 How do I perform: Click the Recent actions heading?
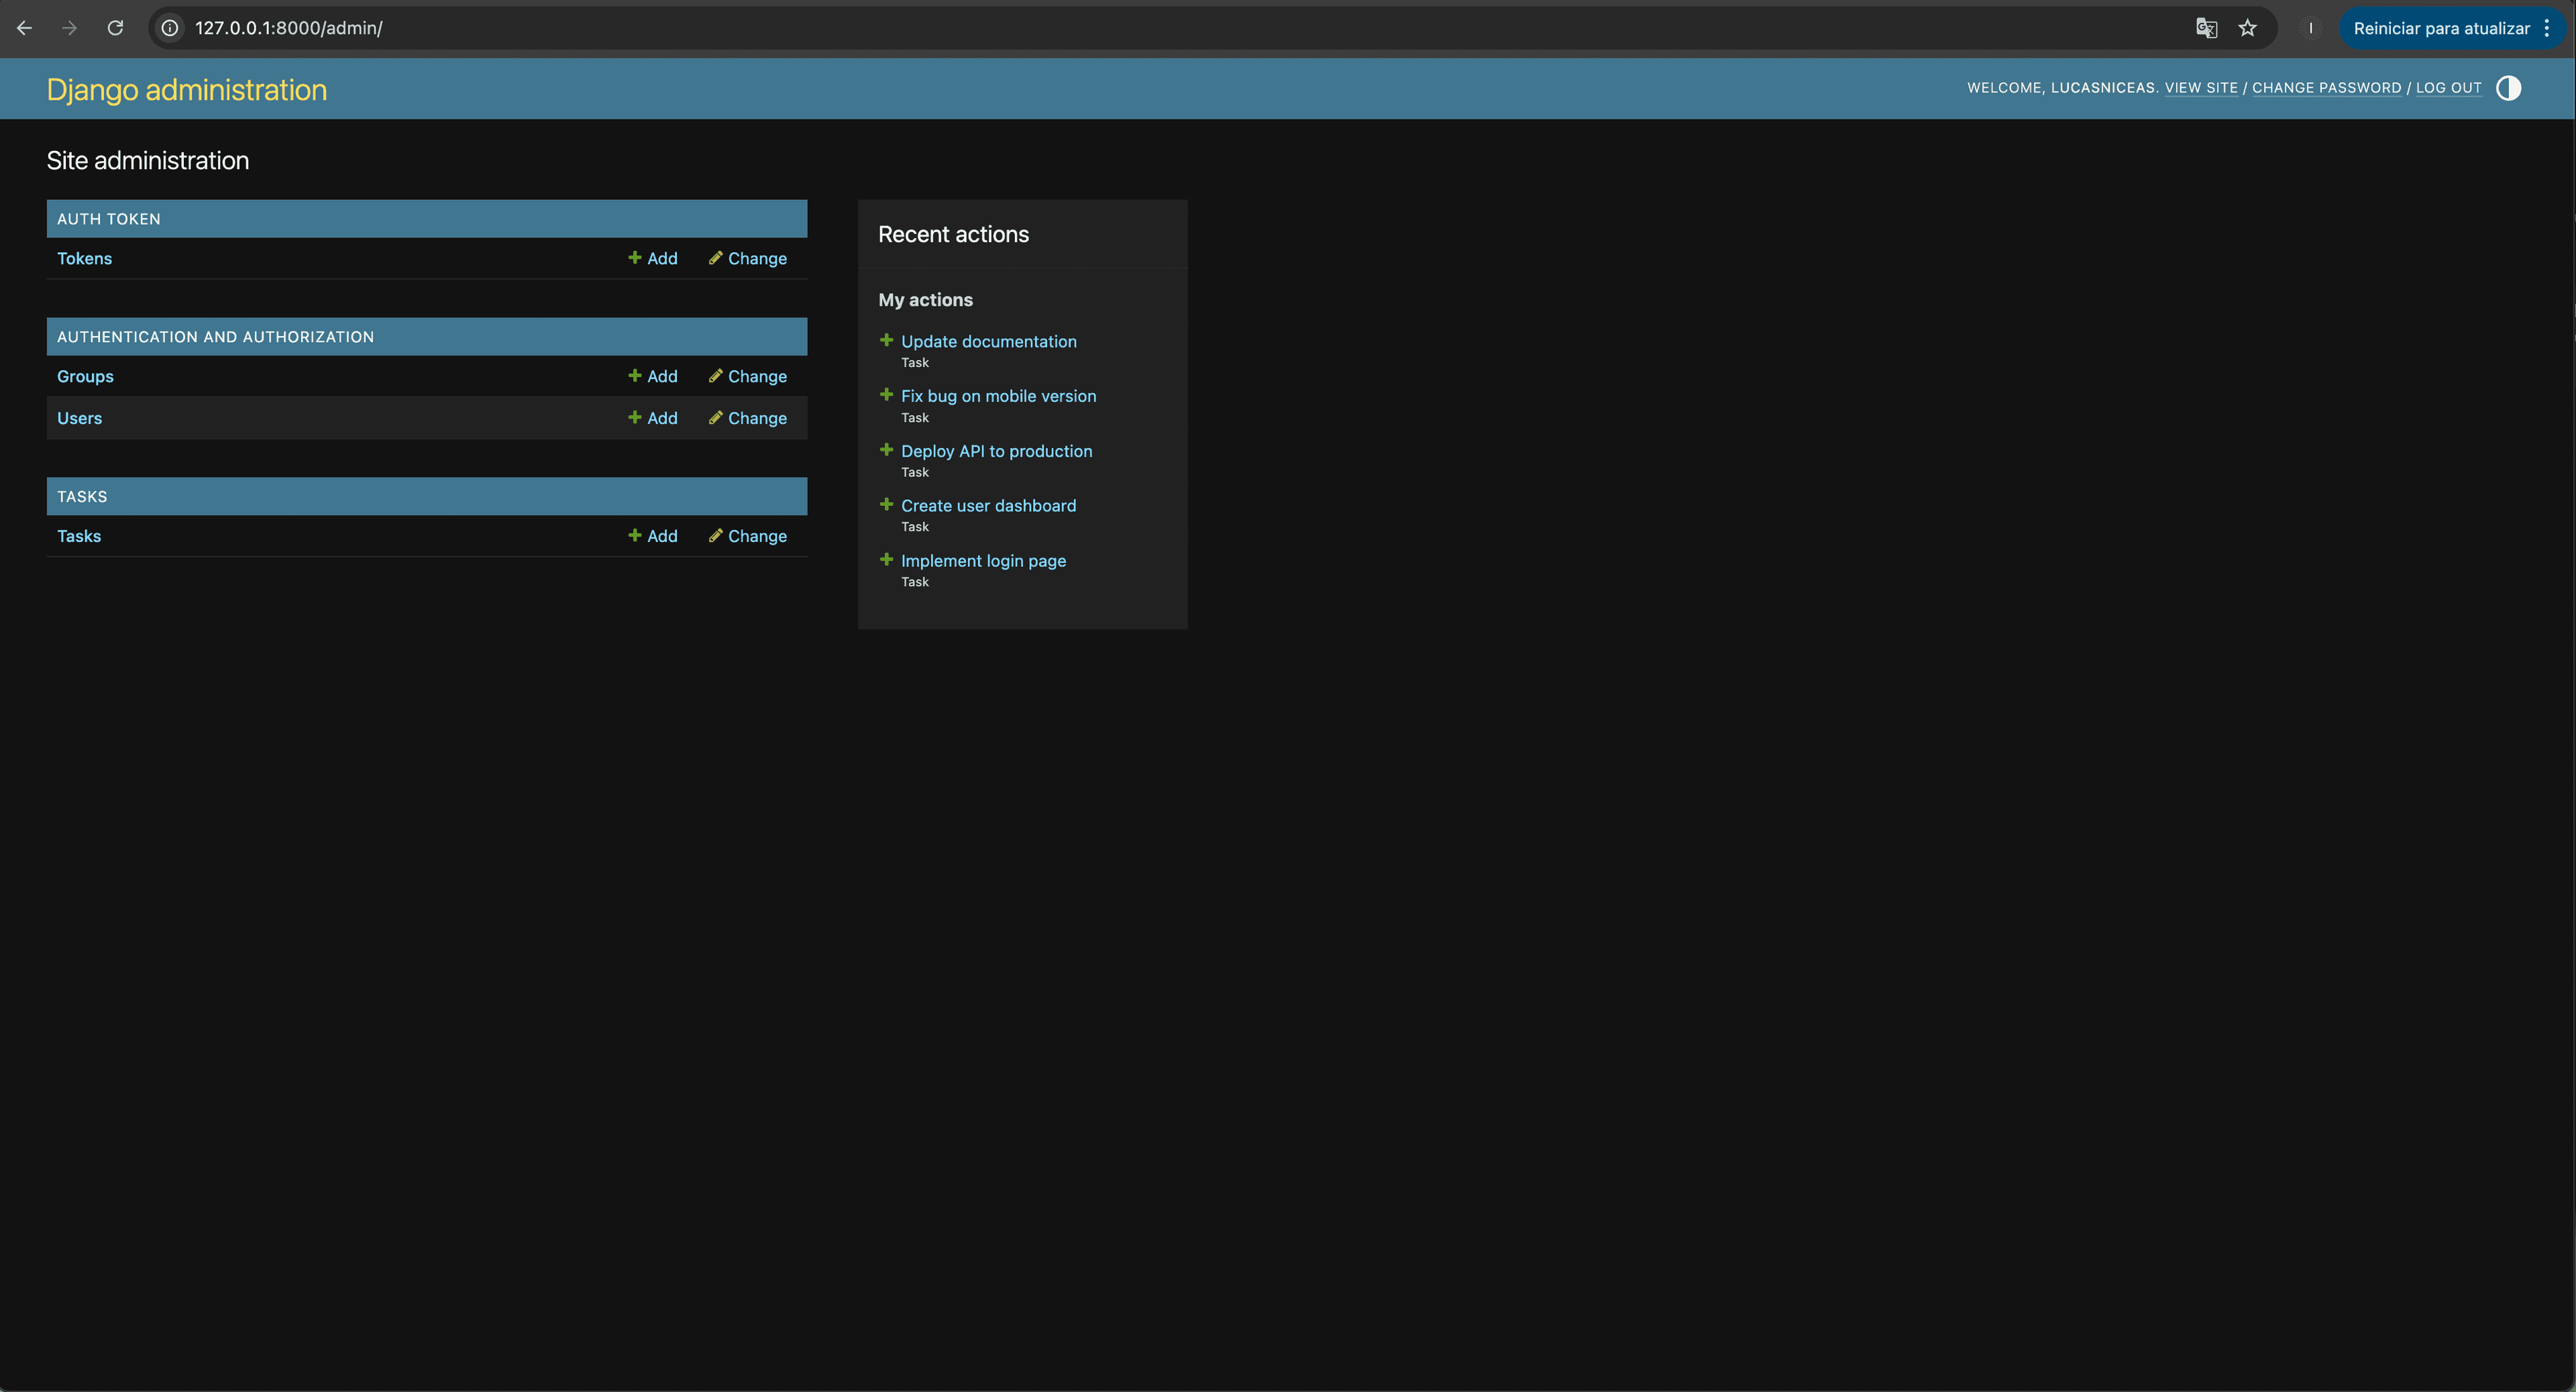[953, 234]
